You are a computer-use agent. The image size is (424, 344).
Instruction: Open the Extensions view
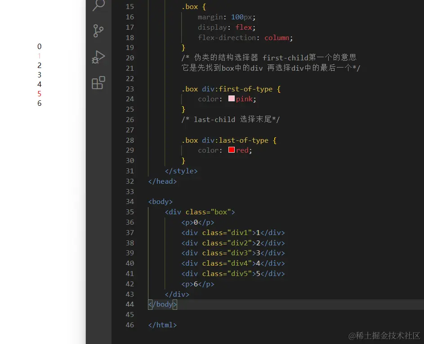click(x=98, y=82)
